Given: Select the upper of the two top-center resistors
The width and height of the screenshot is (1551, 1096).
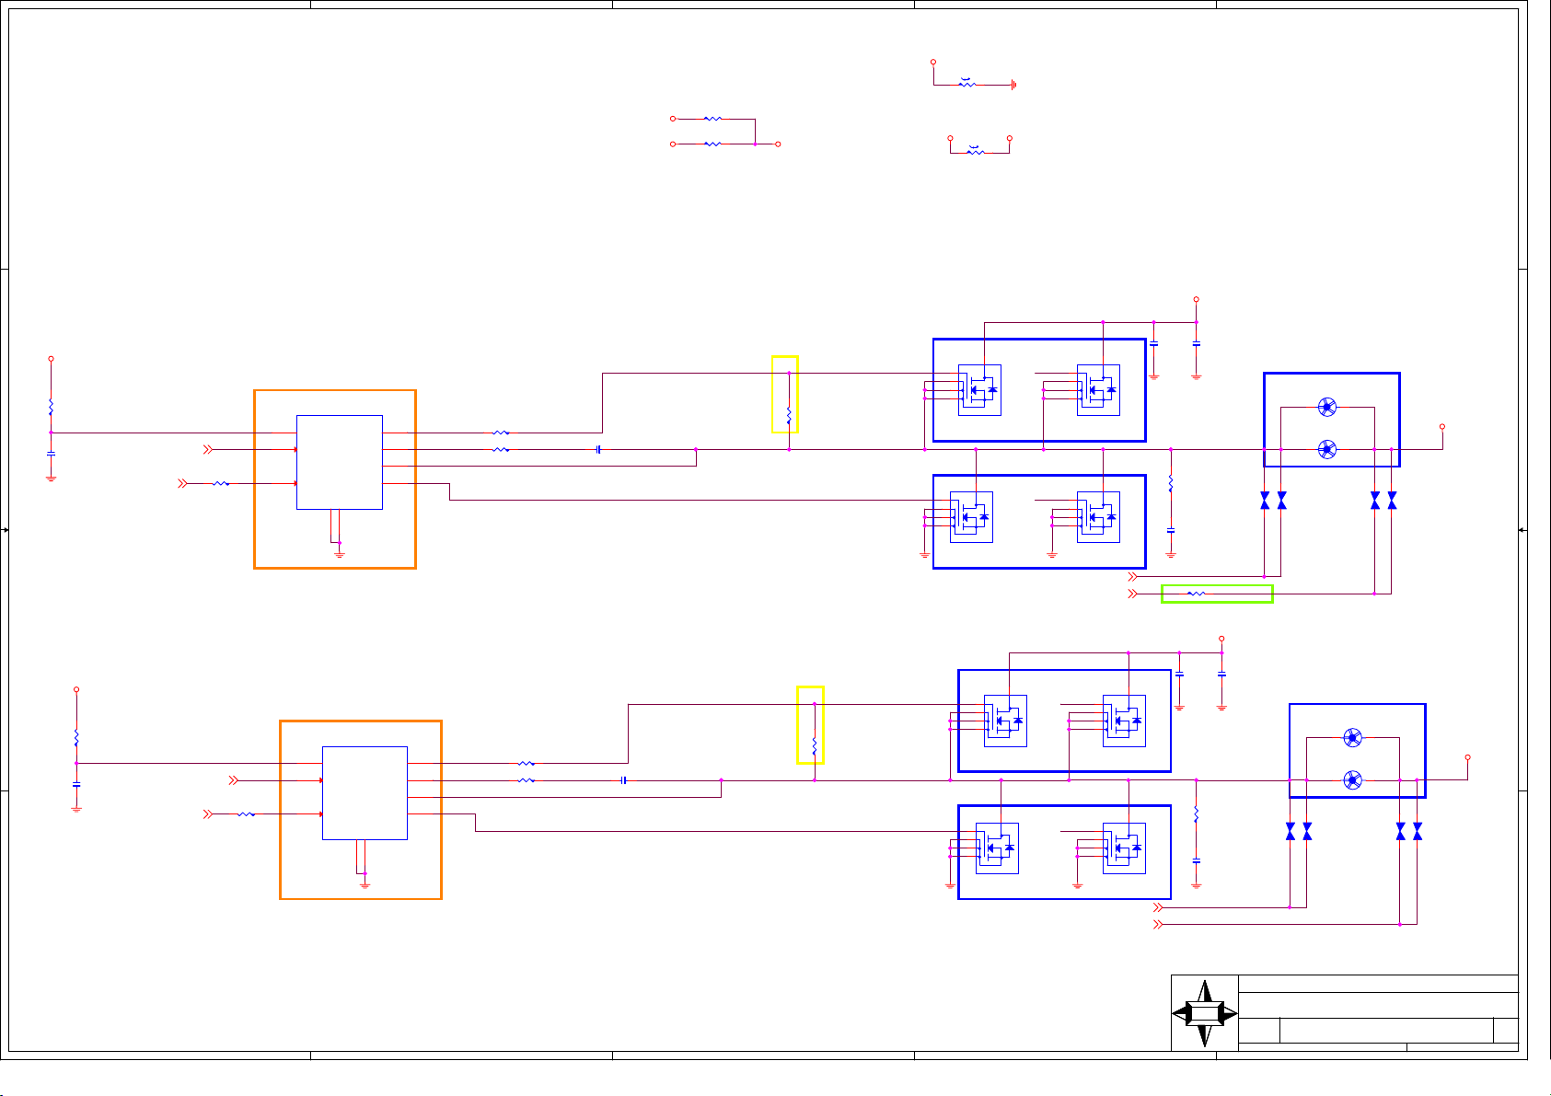Looking at the screenshot, I should point(712,119).
